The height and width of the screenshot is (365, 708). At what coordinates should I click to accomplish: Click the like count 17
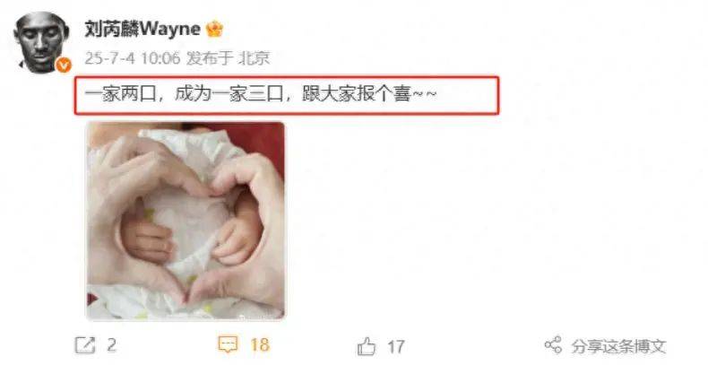click(396, 347)
